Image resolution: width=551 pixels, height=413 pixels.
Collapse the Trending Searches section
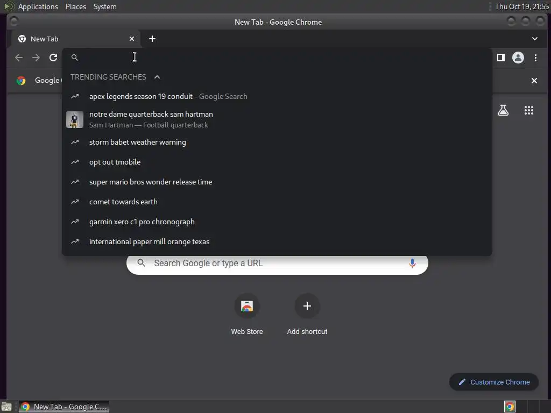point(157,77)
